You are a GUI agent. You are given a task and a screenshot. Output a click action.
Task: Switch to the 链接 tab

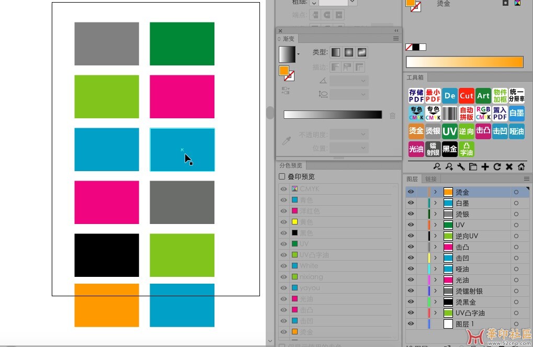(x=430, y=179)
